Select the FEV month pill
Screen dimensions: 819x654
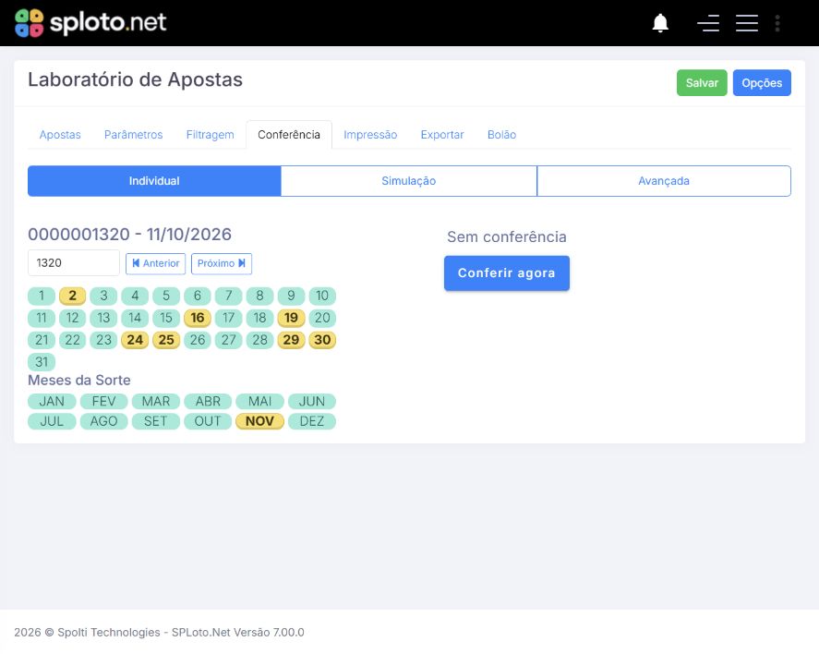pyautogui.click(x=103, y=402)
